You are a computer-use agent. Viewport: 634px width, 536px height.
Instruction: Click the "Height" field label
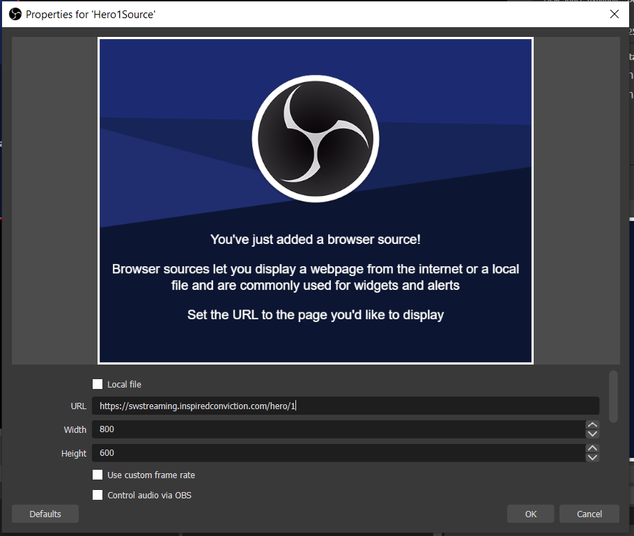74,454
